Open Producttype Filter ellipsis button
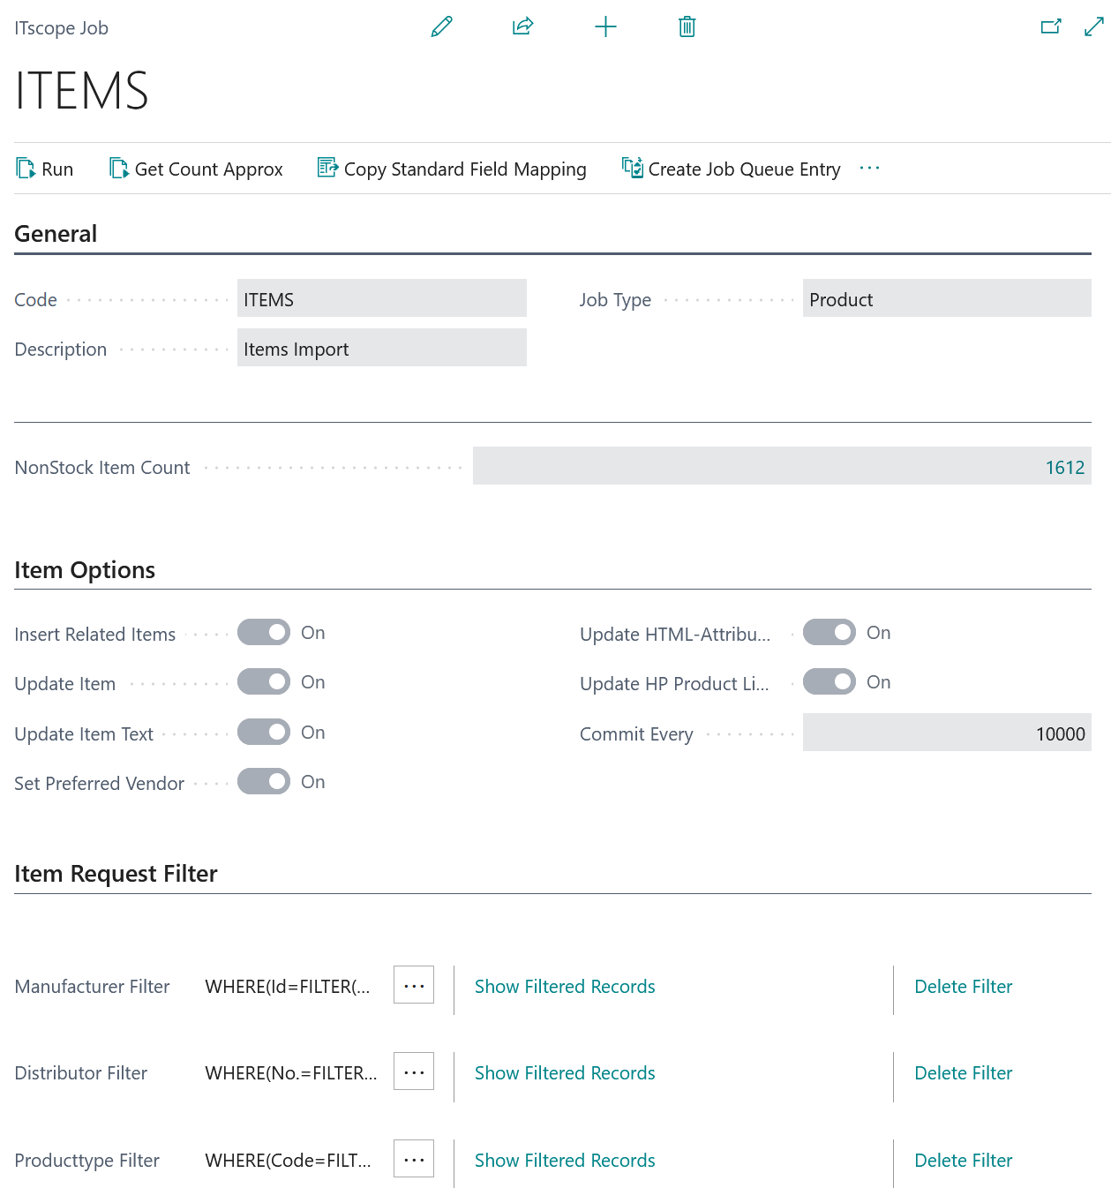The height and width of the screenshot is (1188, 1111). point(414,1160)
